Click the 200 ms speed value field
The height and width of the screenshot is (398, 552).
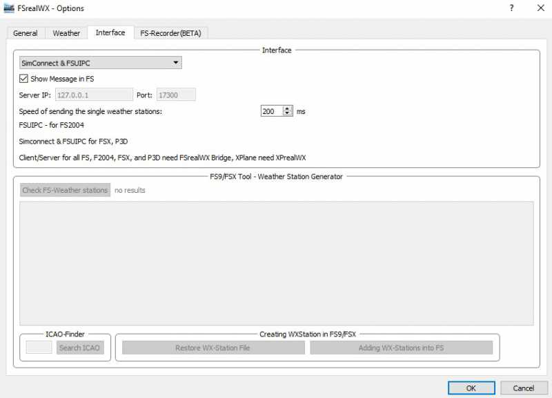pos(272,111)
